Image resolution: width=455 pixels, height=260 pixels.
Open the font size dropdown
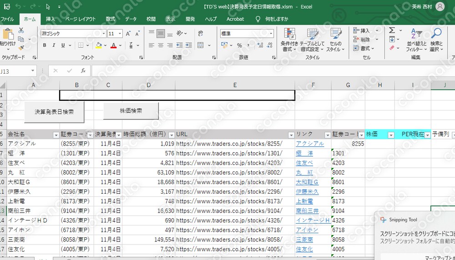click(x=120, y=34)
